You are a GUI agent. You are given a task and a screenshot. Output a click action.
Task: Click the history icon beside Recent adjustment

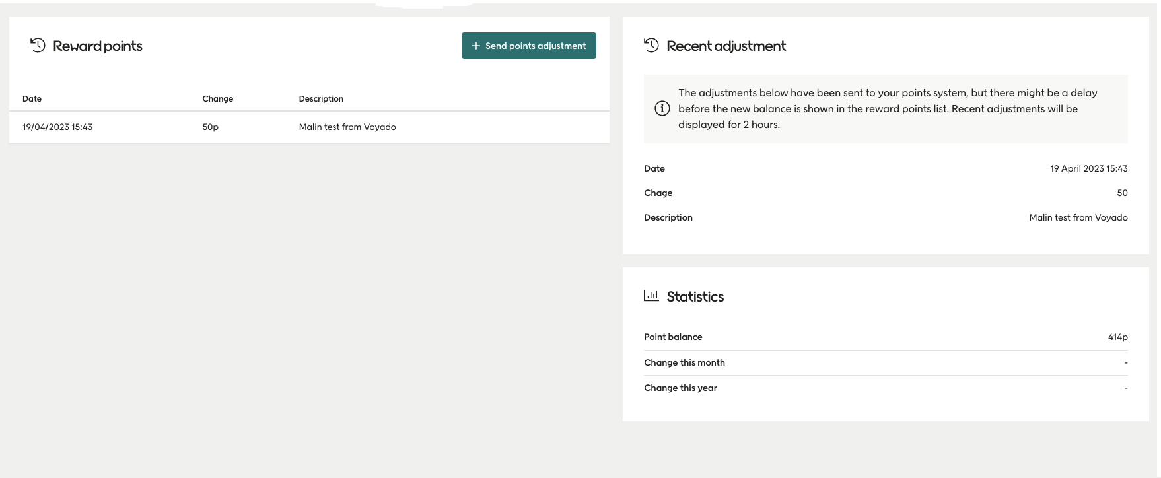click(651, 45)
